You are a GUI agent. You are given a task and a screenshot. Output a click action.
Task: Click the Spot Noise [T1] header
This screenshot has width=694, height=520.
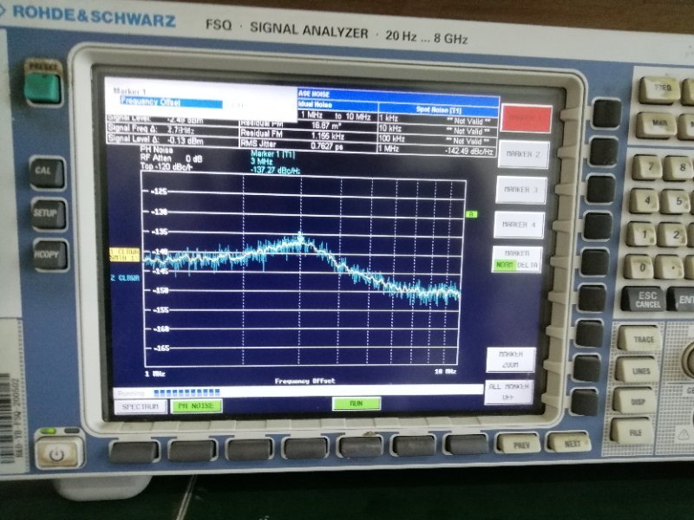438,109
